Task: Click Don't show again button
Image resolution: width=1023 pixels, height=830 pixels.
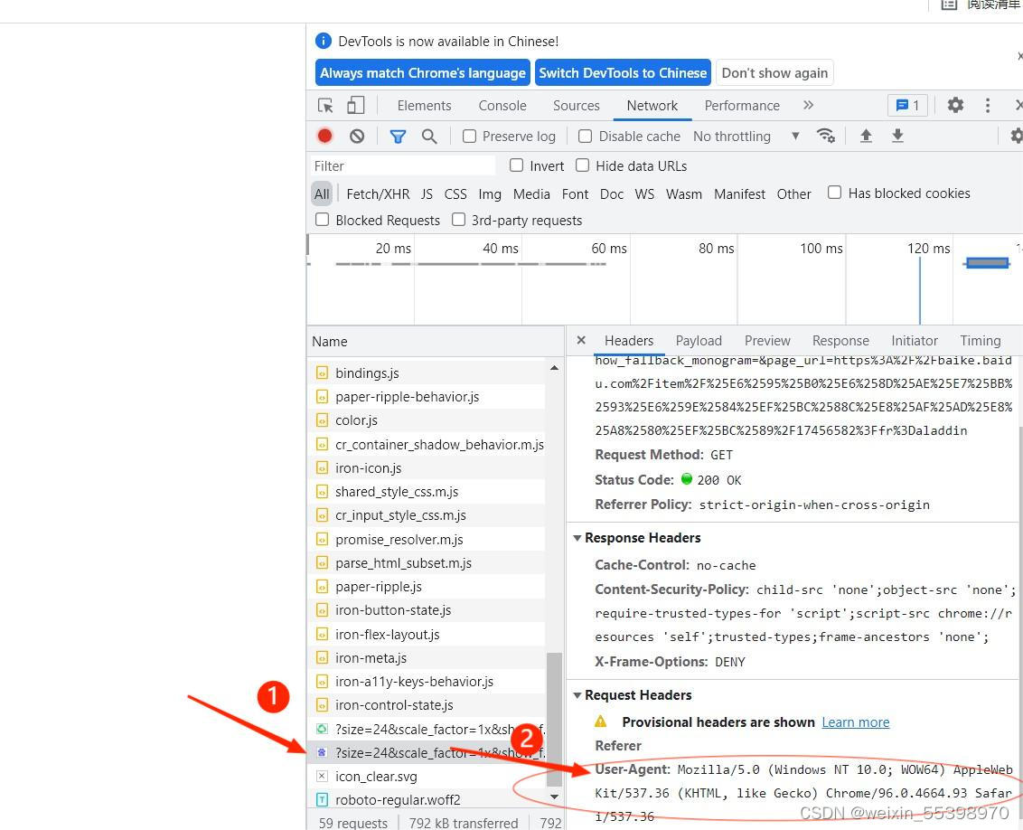Action: coord(774,73)
